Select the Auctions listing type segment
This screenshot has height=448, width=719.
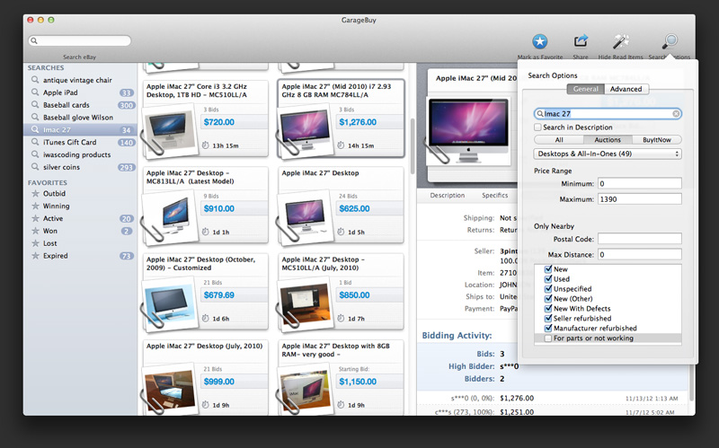pos(608,140)
